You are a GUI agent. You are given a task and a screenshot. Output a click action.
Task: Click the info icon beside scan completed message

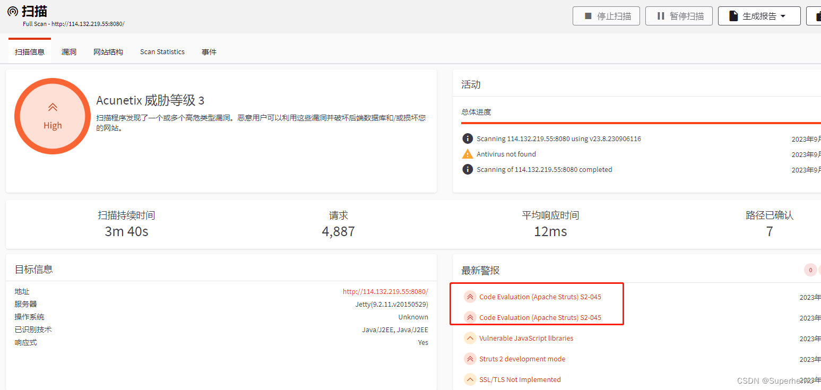pyautogui.click(x=467, y=169)
